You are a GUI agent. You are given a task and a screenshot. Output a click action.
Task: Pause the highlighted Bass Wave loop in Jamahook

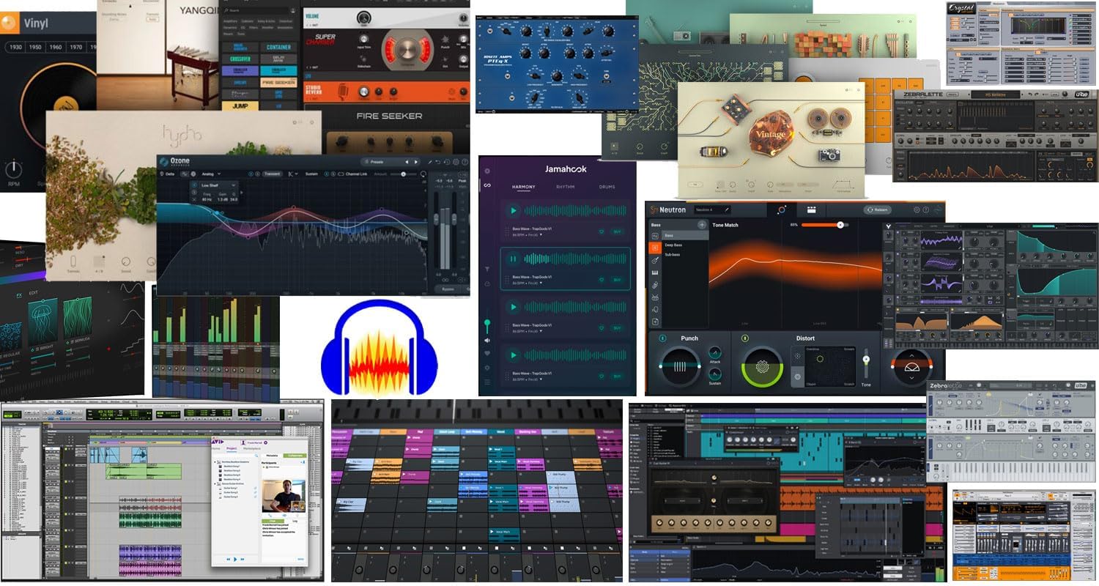[x=514, y=259]
